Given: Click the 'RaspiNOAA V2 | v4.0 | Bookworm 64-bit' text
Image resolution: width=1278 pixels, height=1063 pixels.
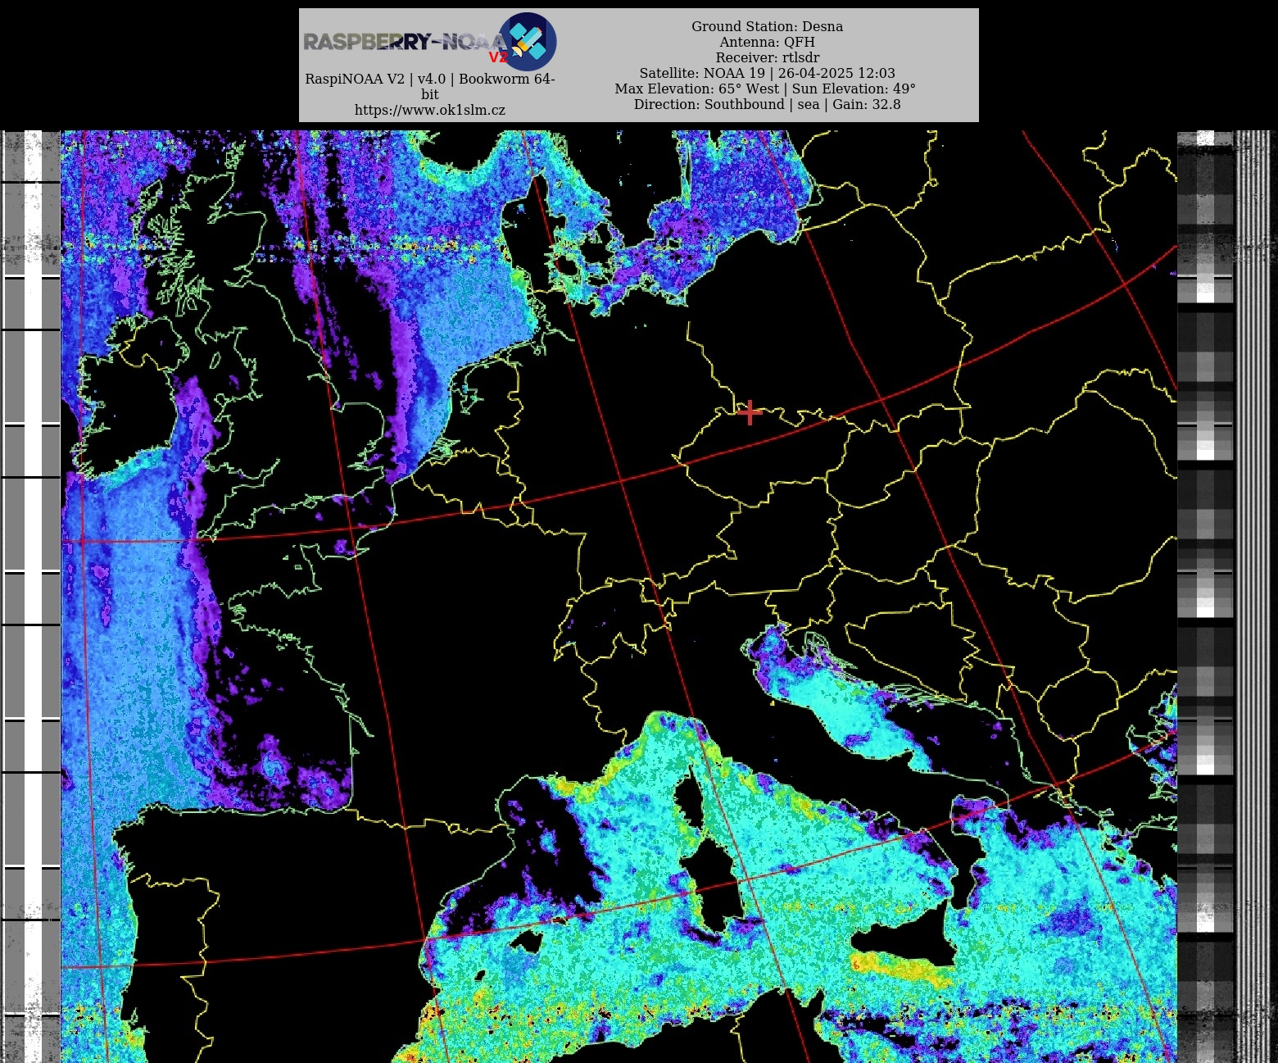Looking at the screenshot, I should [430, 86].
